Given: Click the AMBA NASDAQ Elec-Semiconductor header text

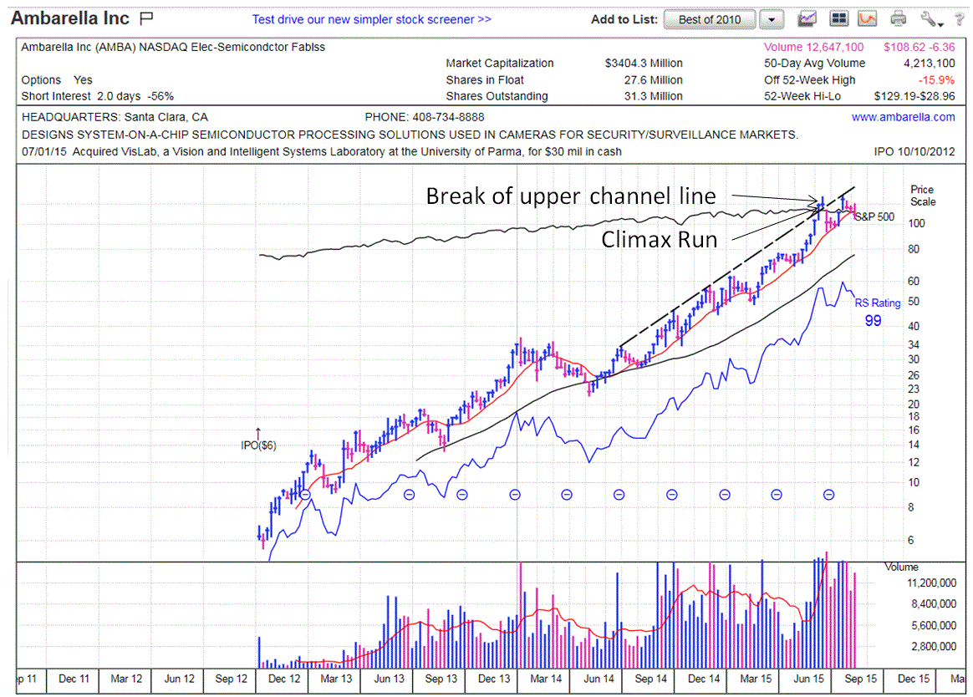Looking at the screenshot, I should 173,47.
